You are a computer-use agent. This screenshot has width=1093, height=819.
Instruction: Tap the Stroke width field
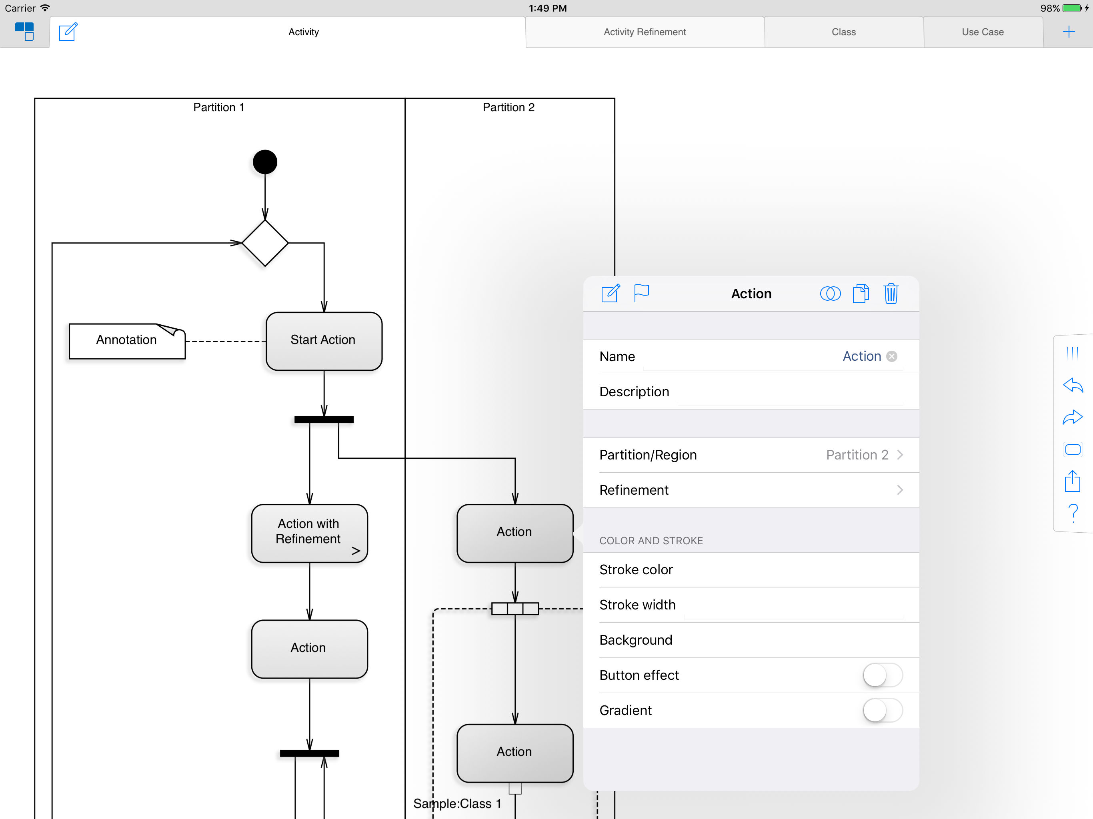(793, 605)
